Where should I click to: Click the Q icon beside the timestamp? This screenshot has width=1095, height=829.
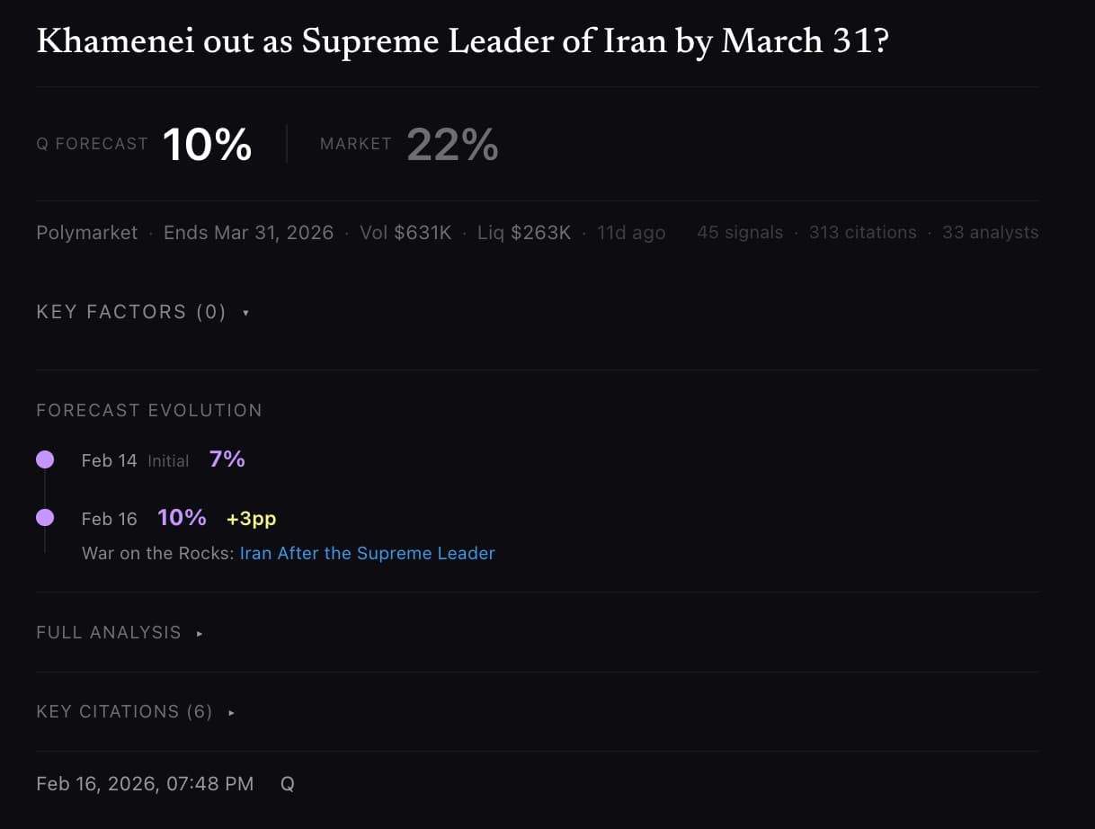(x=288, y=784)
